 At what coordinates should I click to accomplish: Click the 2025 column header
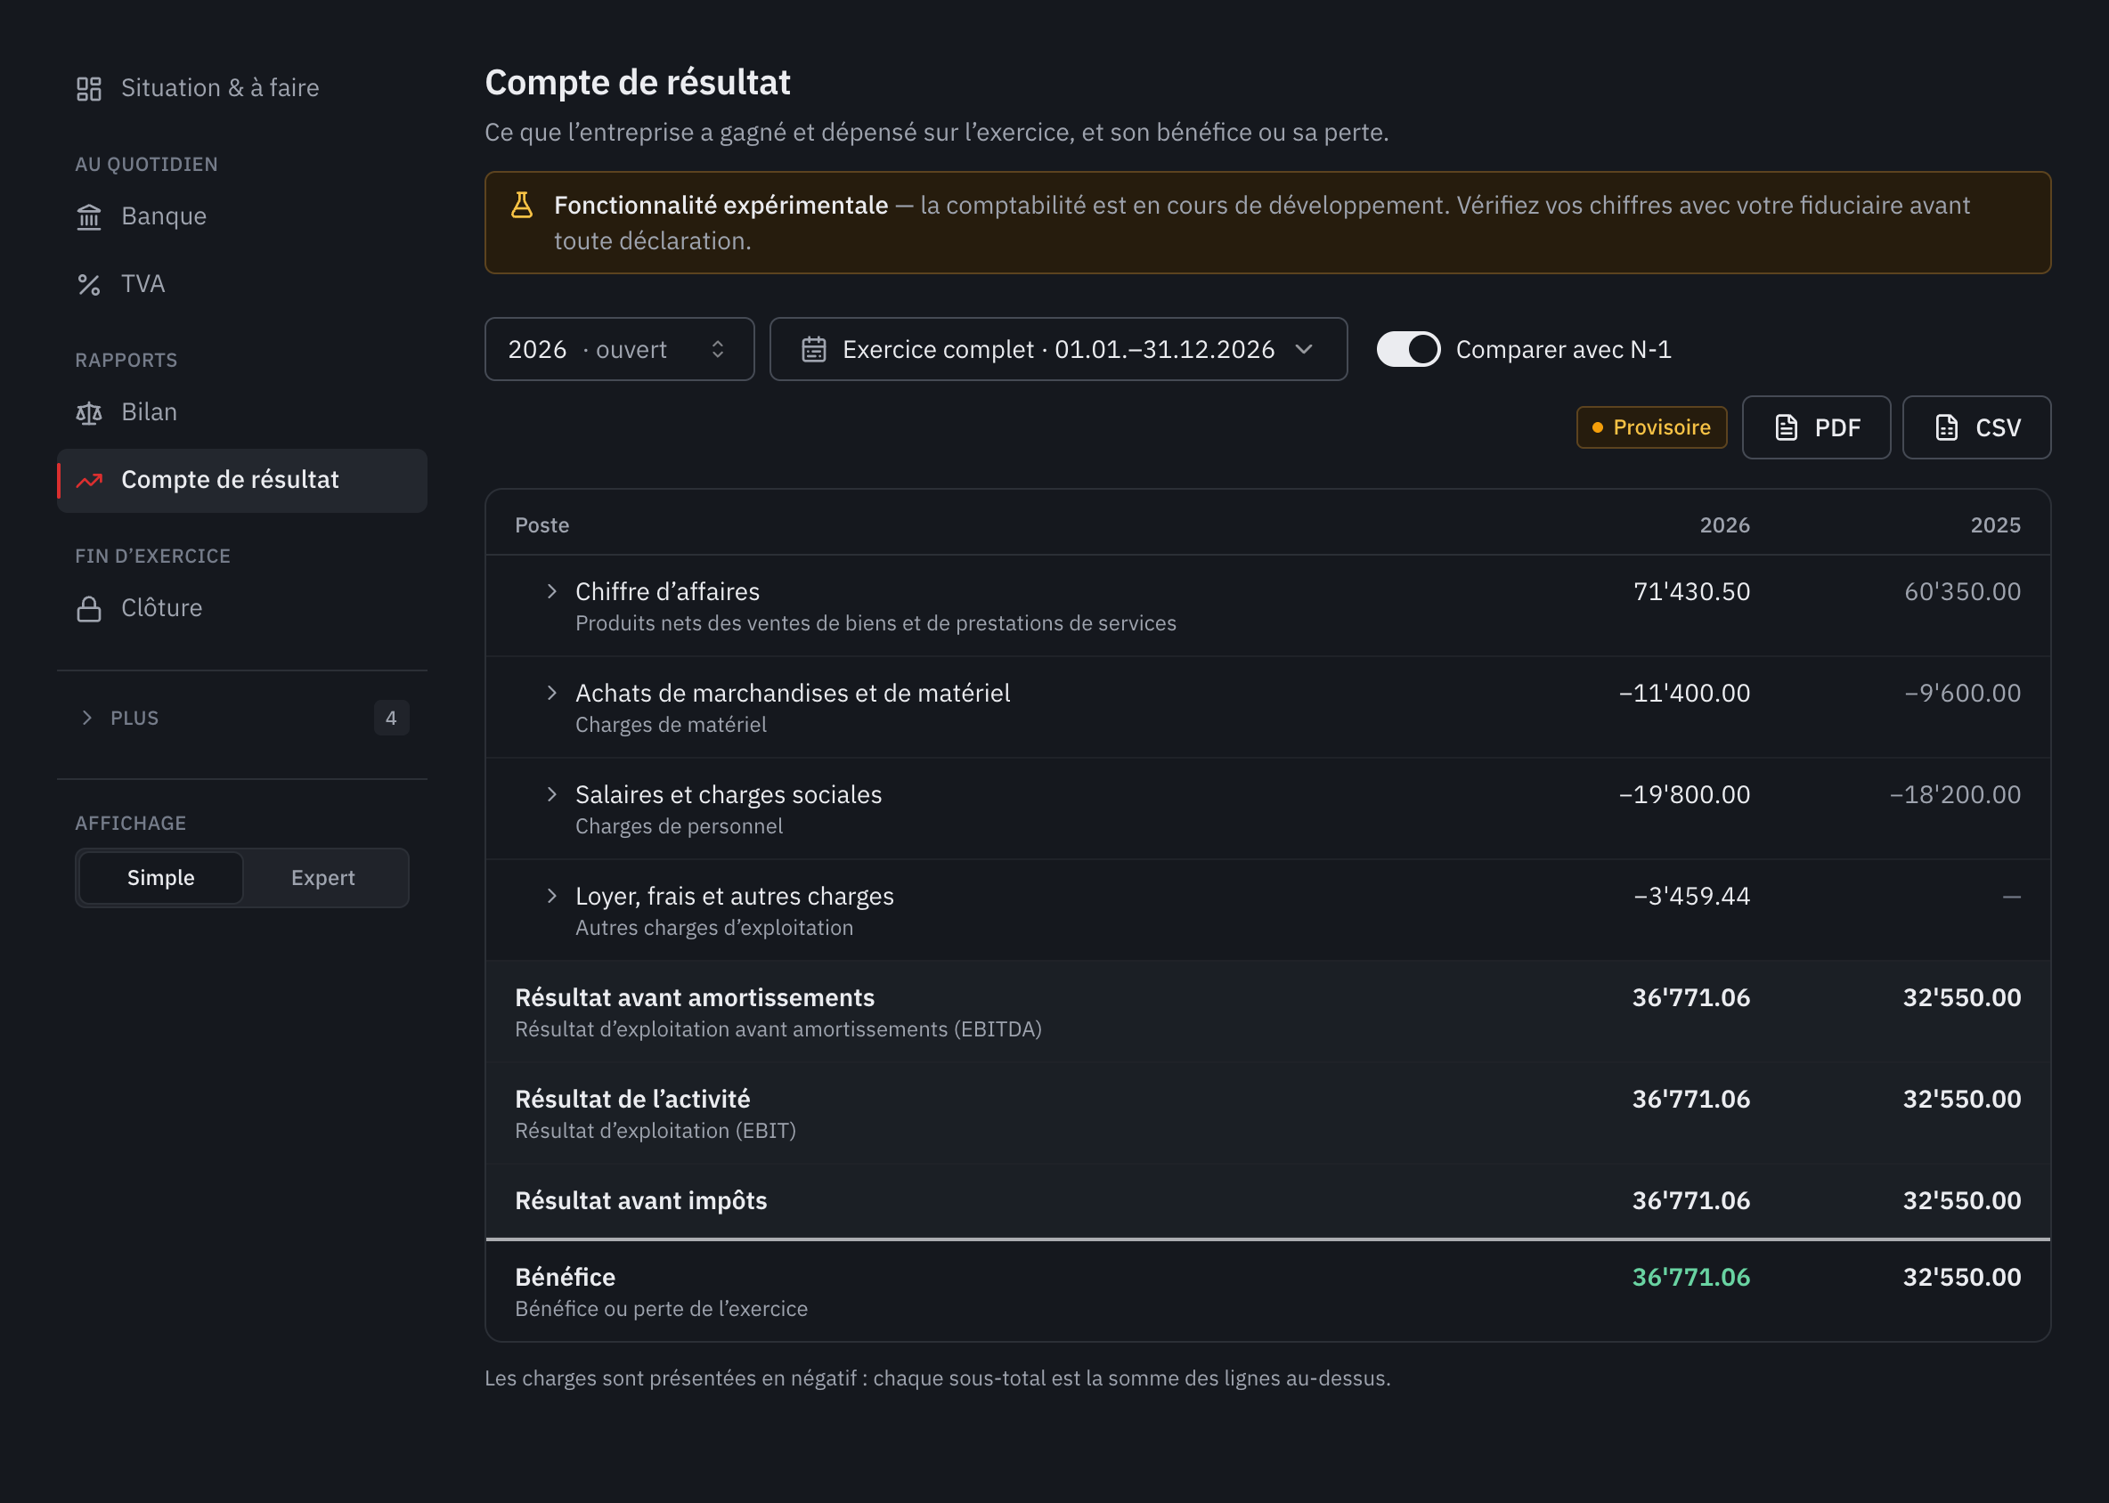click(x=1995, y=525)
